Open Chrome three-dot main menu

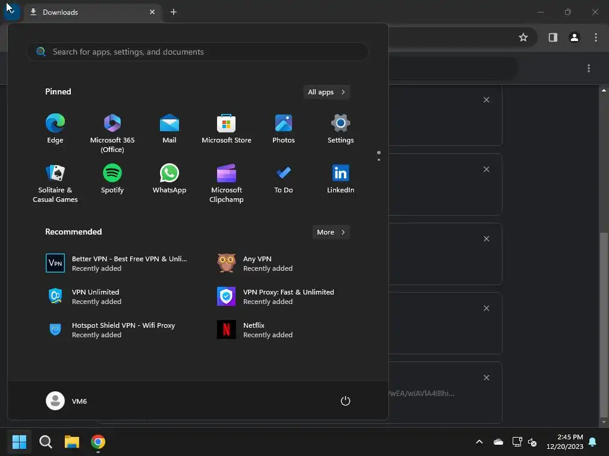click(x=596, y=37)
